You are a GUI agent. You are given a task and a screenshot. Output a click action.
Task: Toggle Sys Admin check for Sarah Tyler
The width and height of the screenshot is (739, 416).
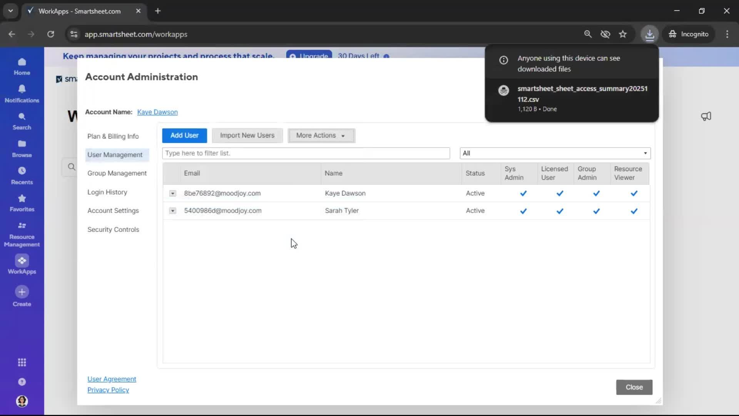coord(523,211)
